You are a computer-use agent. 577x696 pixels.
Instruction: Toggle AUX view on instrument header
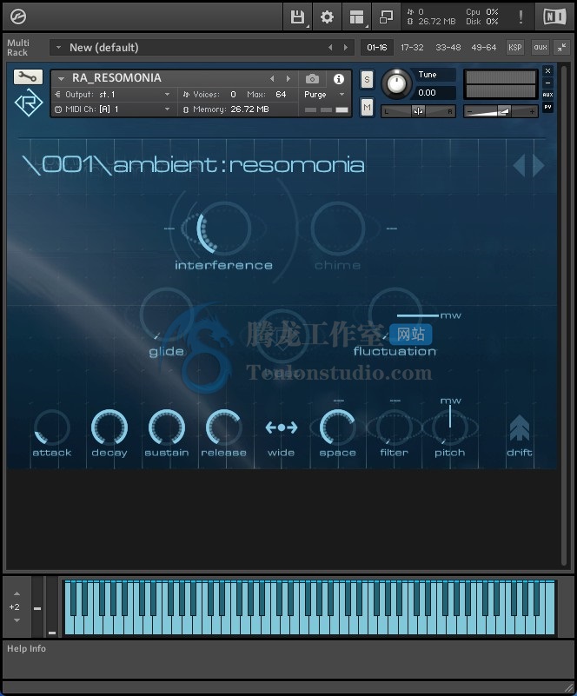(547, 95)
